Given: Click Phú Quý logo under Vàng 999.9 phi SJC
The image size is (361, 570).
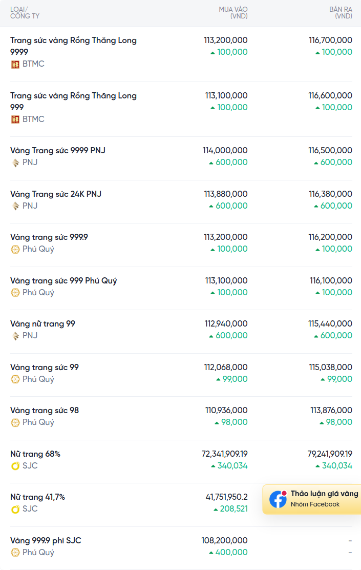Looking at the screenshot, I should coord(15,553).
